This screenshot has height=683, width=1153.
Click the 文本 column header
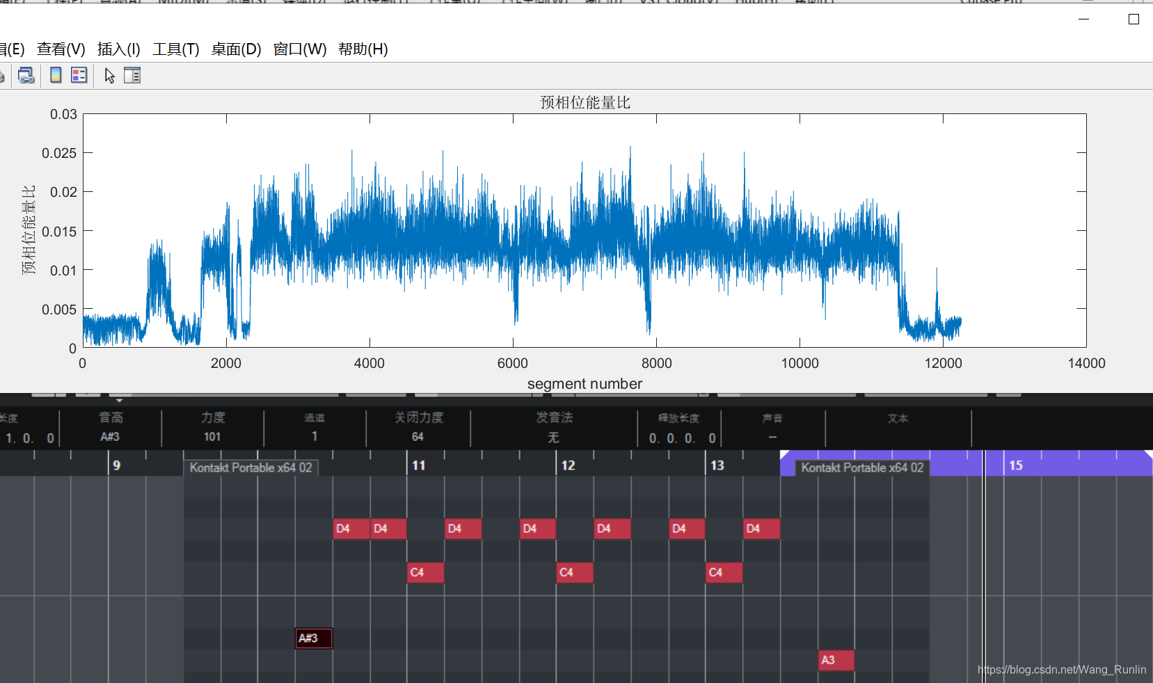pos(898,418)
